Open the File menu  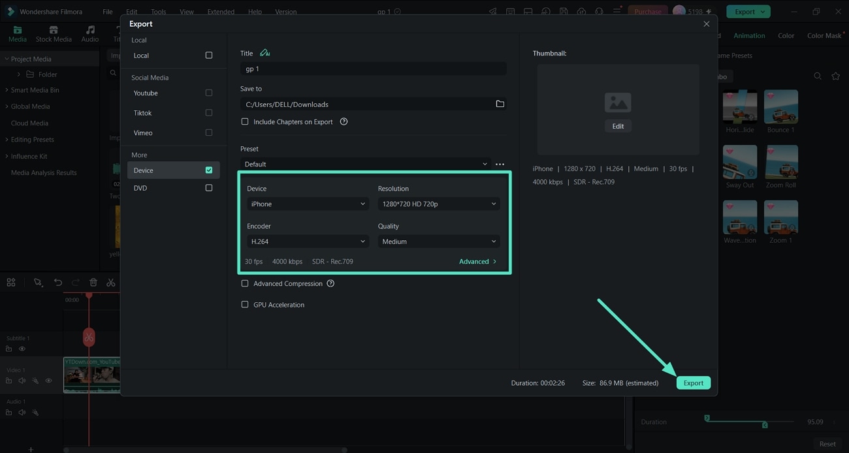point(108,12)
